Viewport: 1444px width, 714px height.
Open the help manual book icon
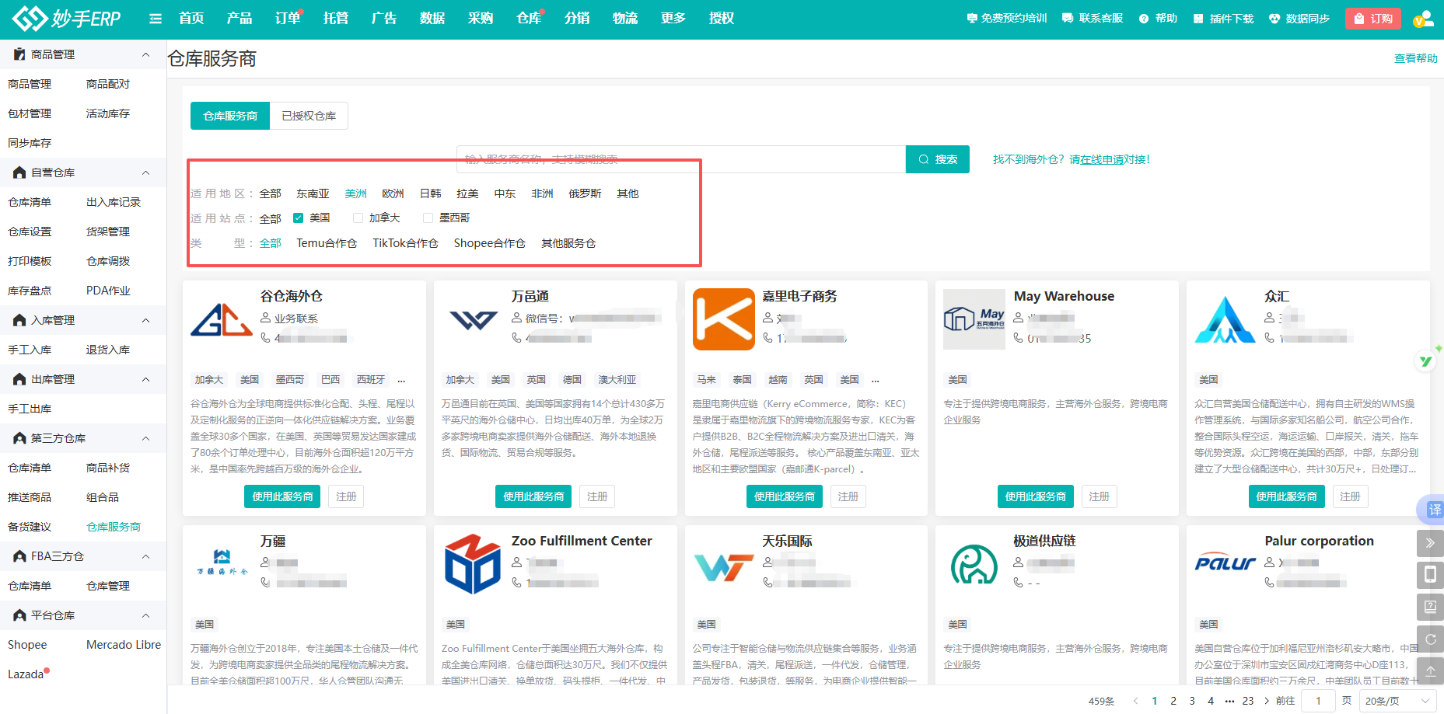pos(1430,607)
